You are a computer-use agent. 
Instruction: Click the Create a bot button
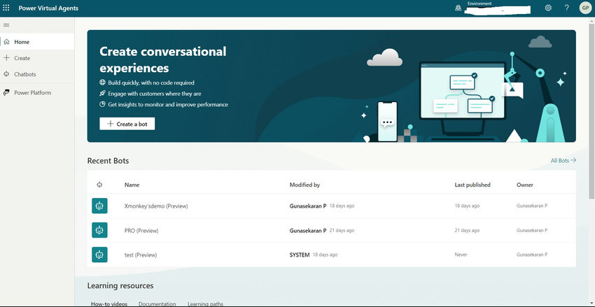coord(127,124)
